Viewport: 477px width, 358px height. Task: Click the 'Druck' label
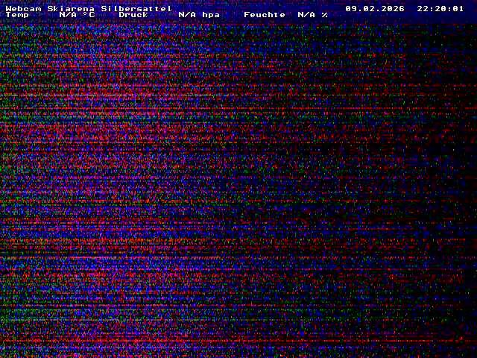click(133, 15)
